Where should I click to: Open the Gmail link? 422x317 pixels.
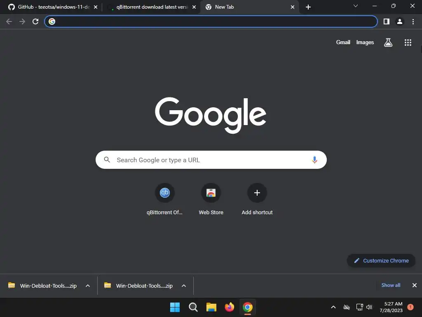tap(343, 43)
